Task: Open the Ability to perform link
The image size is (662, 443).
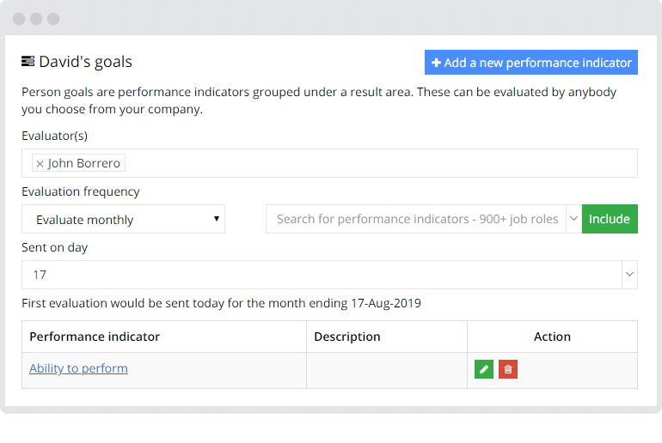Action: (78, 368)
